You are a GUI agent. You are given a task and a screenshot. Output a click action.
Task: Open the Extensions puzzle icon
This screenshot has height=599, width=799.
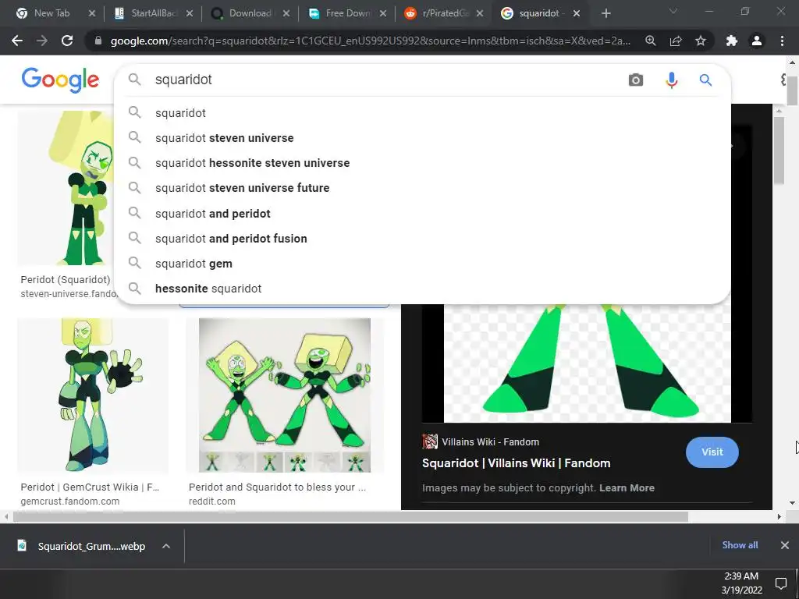tap(732, 41)
